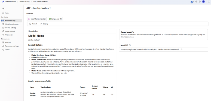Click the Azure AI Studio logo icon
211x101 pixels.
click(3, 2)
